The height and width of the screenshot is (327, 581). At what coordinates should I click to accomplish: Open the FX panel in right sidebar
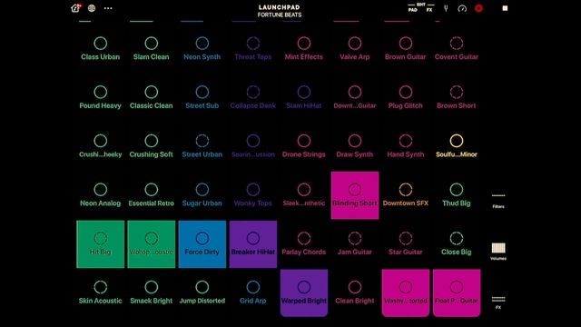tap(498, 302)
